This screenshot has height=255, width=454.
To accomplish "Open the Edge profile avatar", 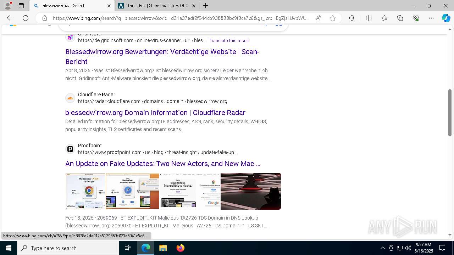I will coord(8,6).
